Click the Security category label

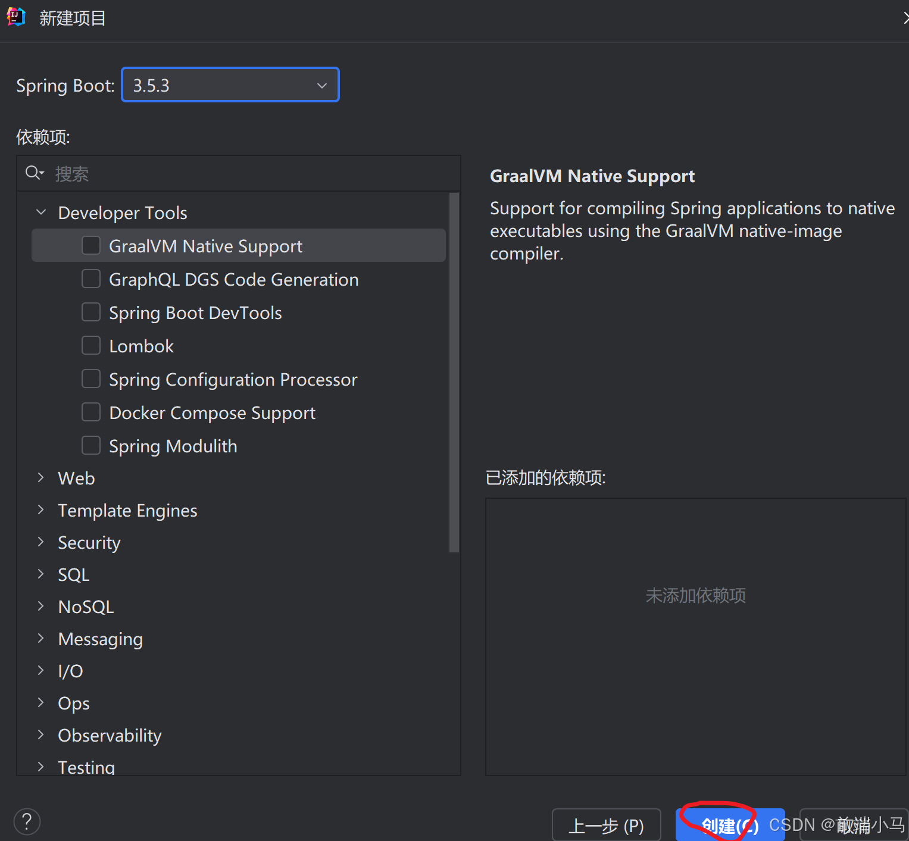click(89, 542)
